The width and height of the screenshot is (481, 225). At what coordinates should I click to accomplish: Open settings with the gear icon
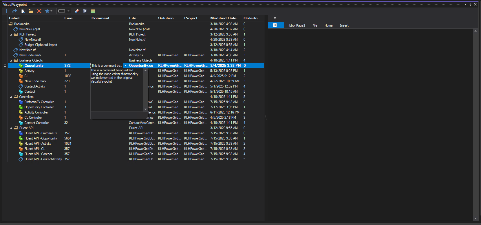[85, 11]
